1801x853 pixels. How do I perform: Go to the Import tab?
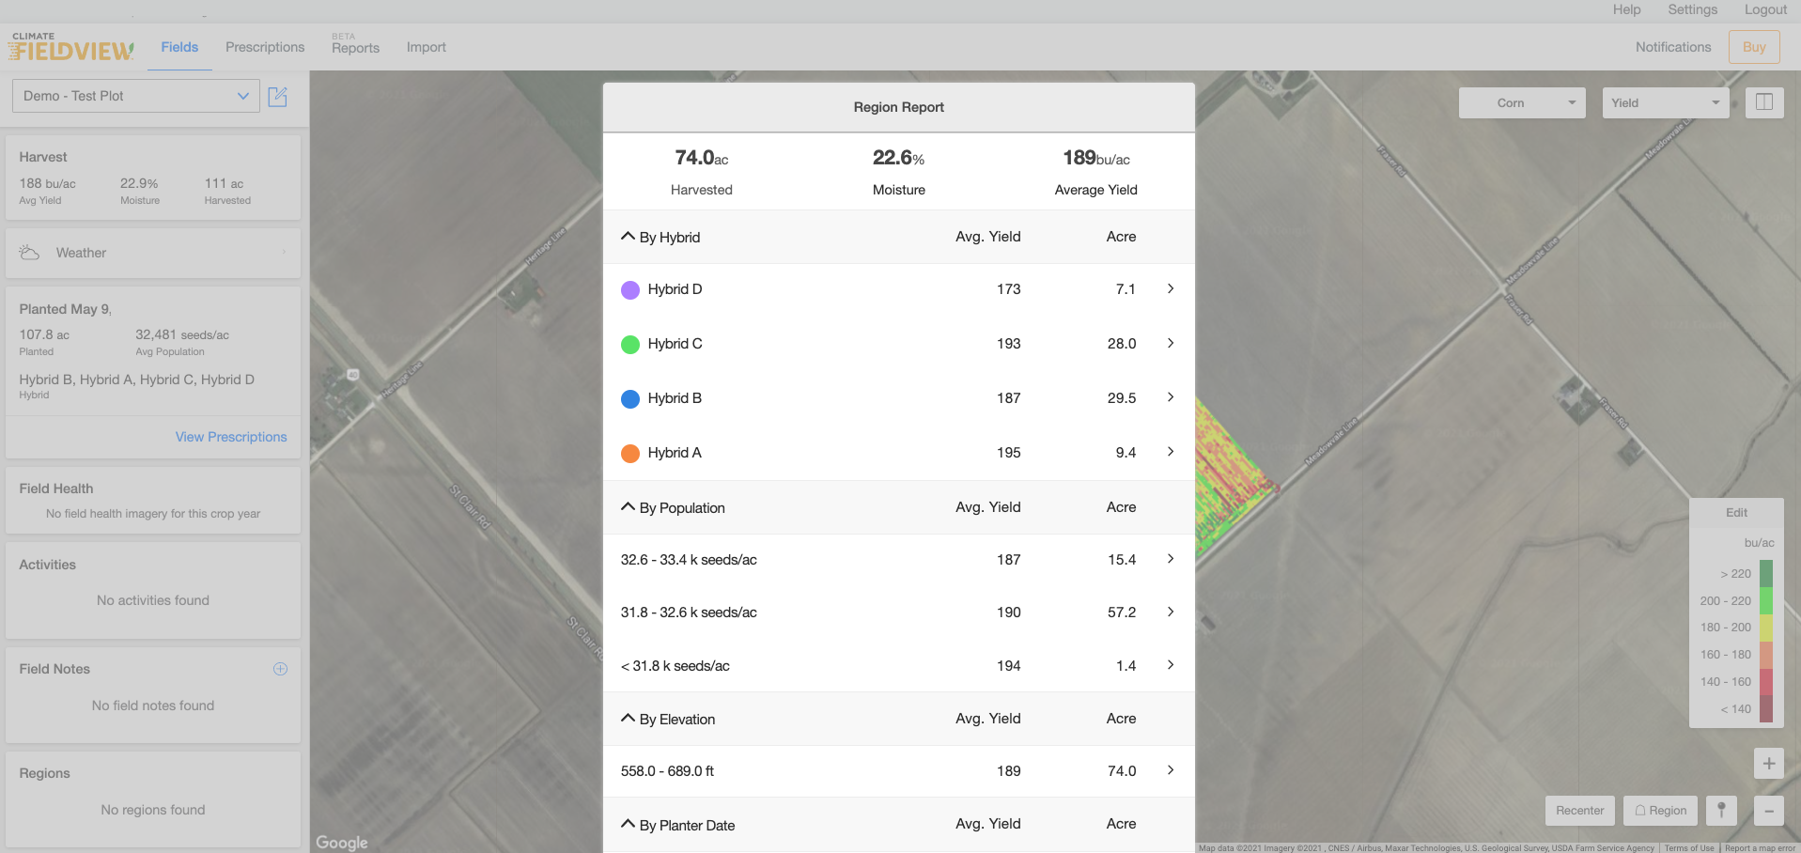(426, 47)
